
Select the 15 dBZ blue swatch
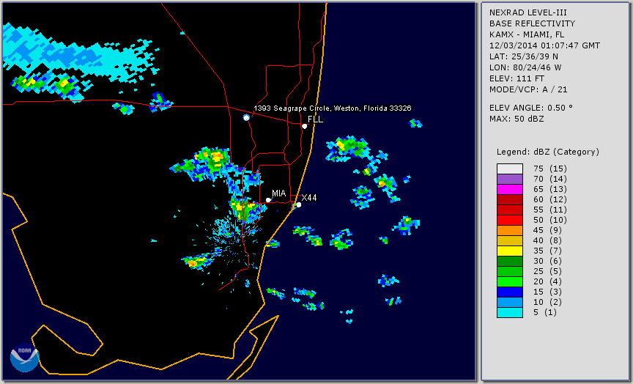pyautogui.click(x=510, y=292)
